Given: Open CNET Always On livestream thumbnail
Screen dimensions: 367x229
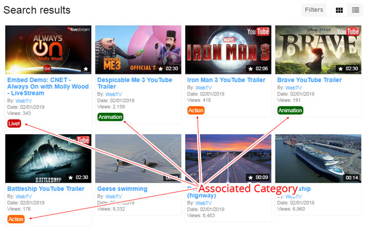Looking at the screenshot, I should point(48,50).
